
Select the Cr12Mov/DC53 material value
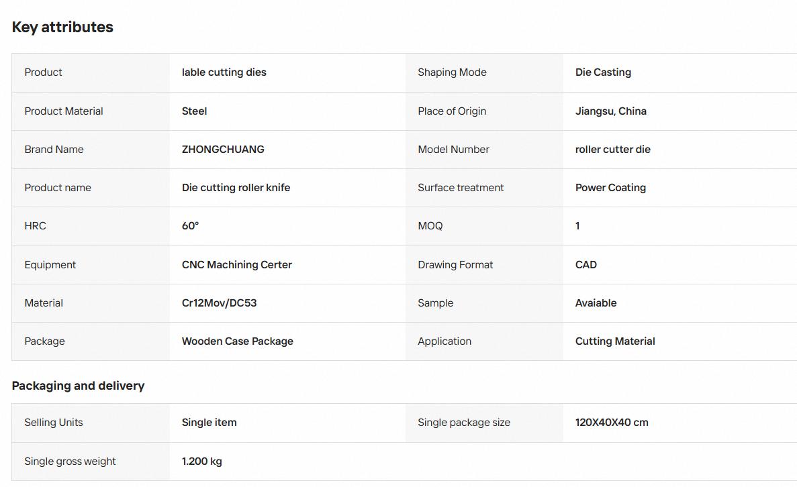(x=220, y=303)
